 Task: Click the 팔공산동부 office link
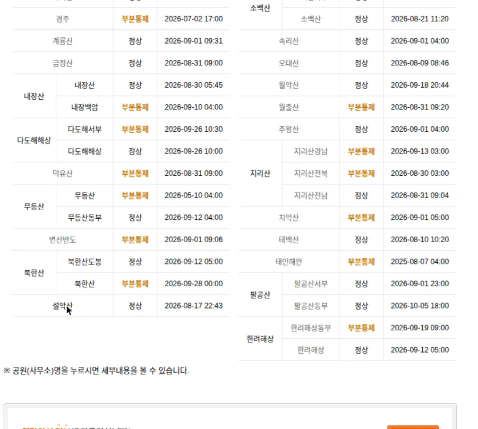[x=311, y=306]
